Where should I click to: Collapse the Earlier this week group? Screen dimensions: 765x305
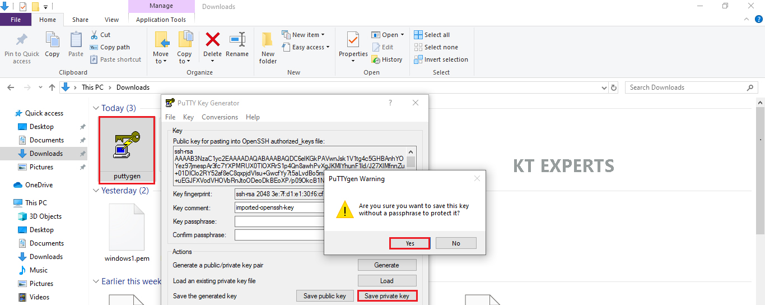96,281
